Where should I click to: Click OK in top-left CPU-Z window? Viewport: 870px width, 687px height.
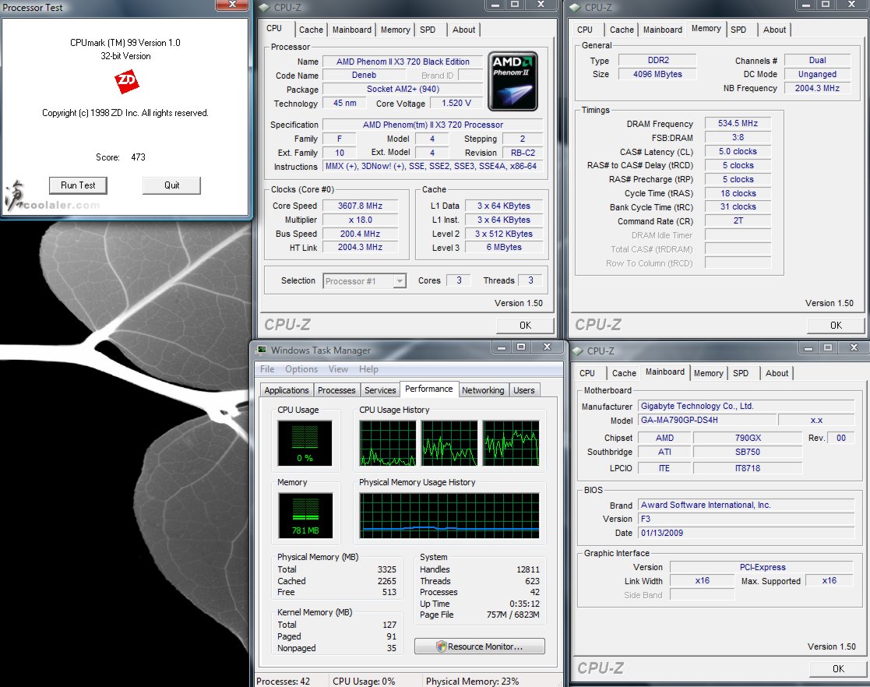[x=525, y=325]
